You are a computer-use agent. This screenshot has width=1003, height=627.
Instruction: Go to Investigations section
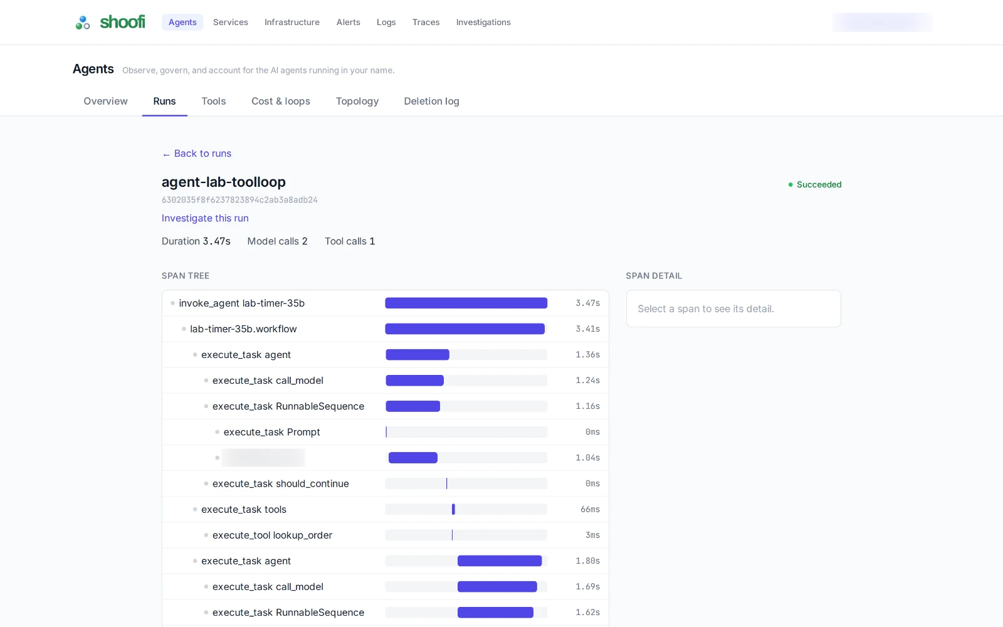point(483,22)
